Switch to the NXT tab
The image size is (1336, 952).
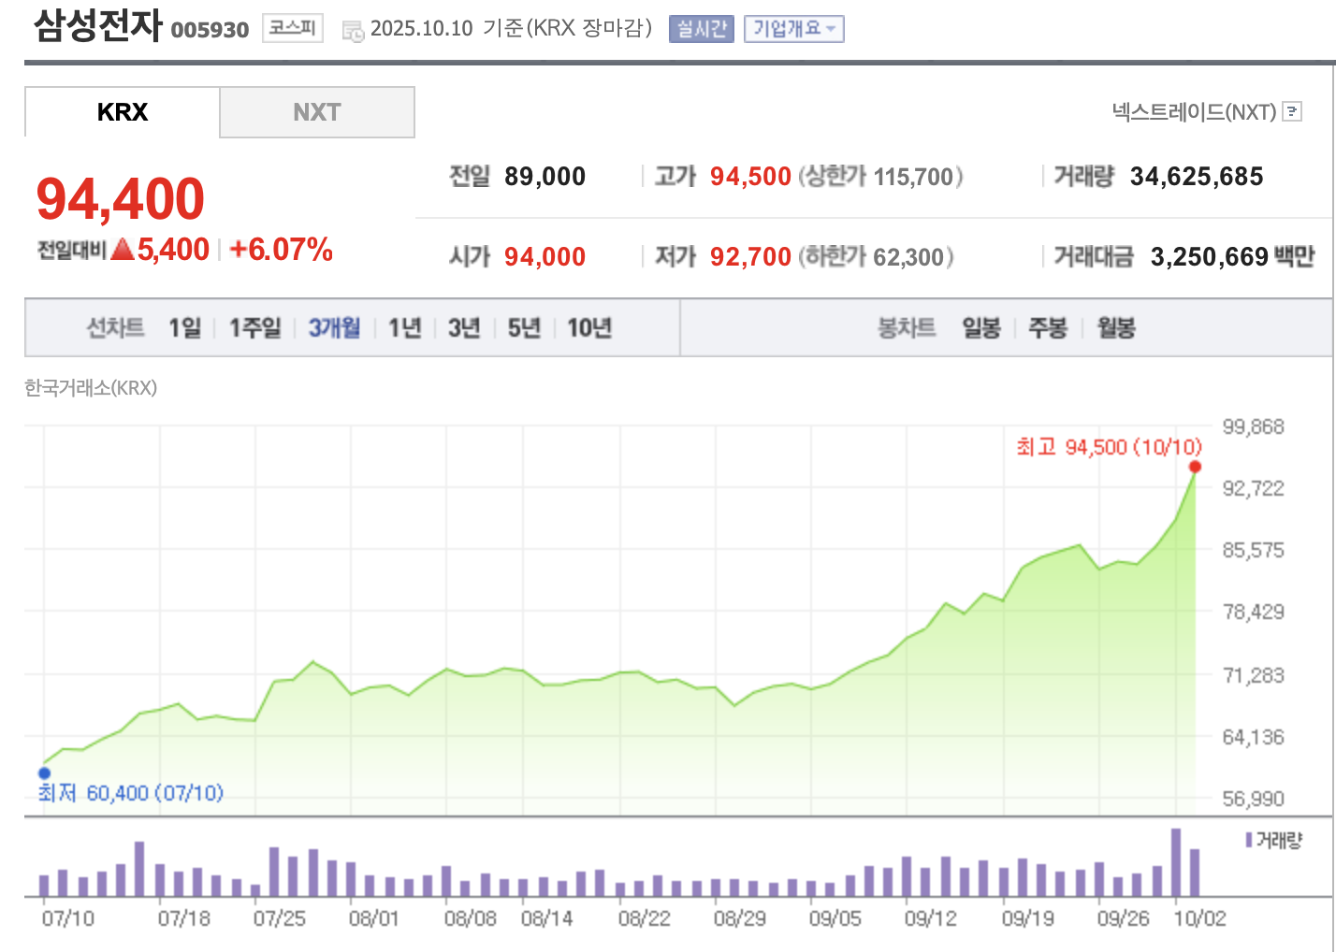(x=317, y=112)
